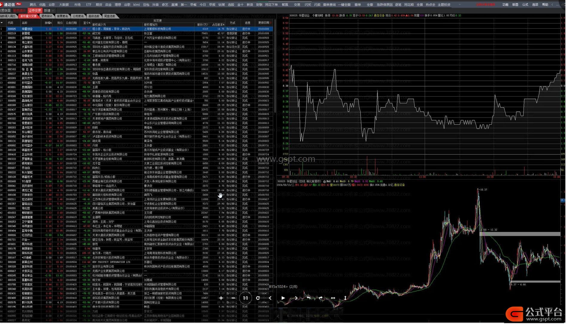Click the 同花下单 toolbar item
Viewport: 567px width, 324px height.
pos(271,5)
